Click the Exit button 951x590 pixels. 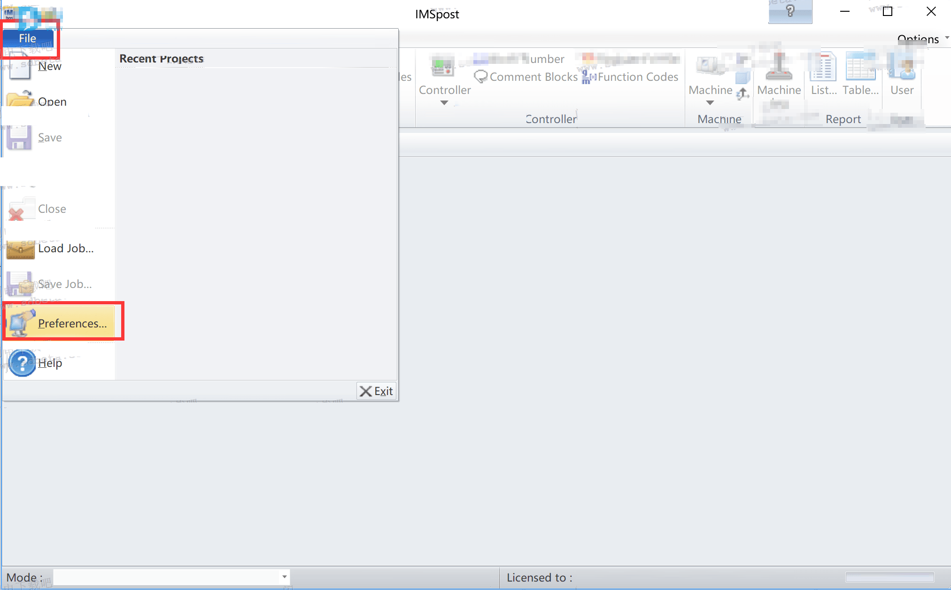[x=376, y=391]
